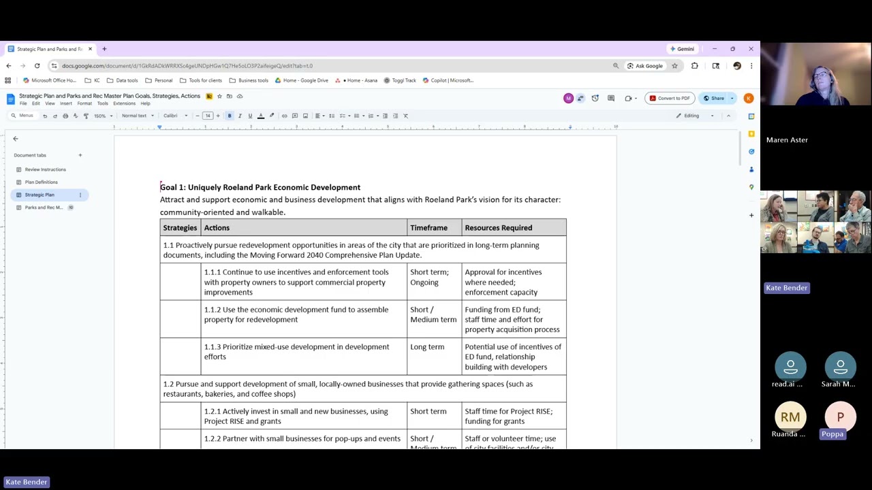Star this document
872x490 pixels.
219,96
